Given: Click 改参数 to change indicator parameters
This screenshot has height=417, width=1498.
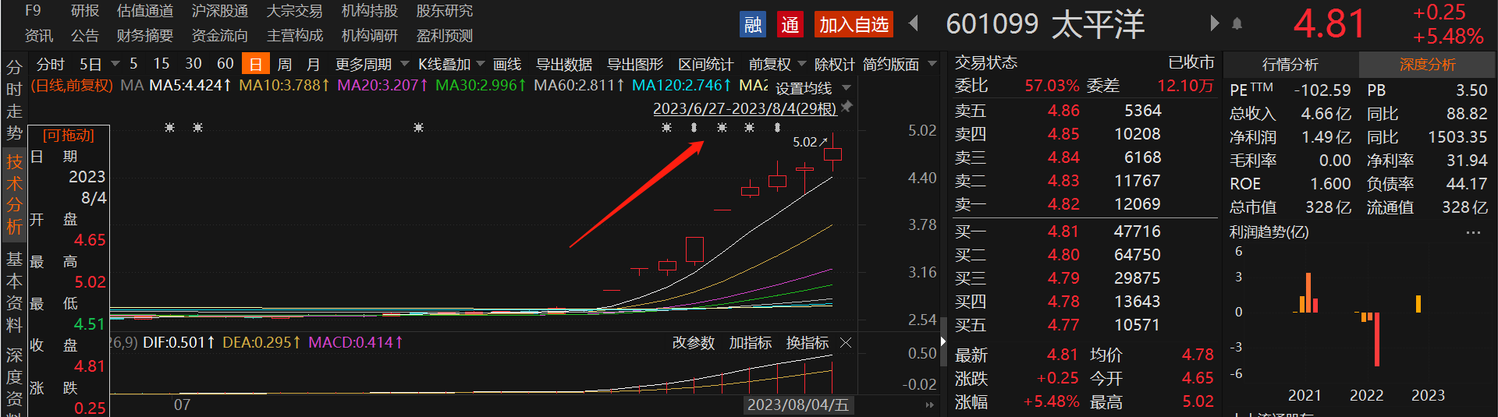Looking at the screenshot, I should point(694,343).
